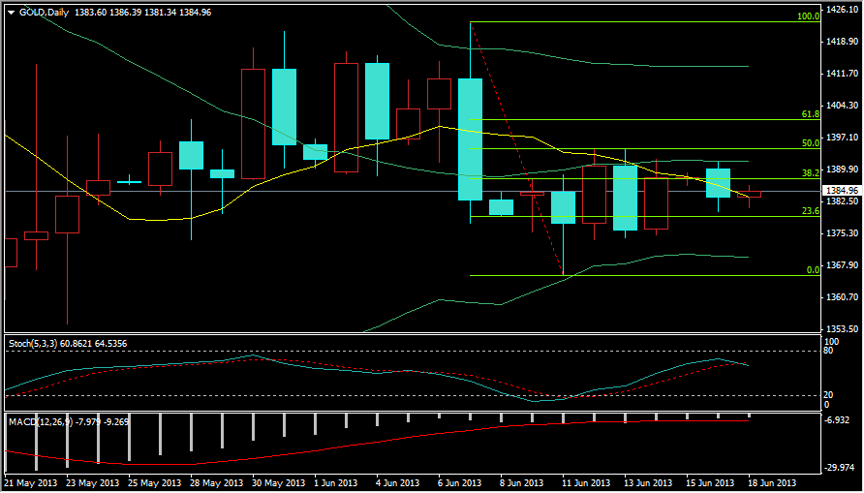Select the 23.6 Fibonacci level label
The height and width of the screenshot is (493, 864).
(810, 211)
